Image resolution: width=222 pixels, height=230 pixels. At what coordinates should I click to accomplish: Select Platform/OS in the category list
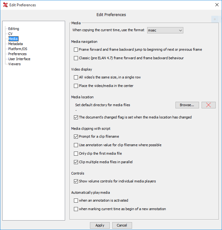[x=18, y=49]
